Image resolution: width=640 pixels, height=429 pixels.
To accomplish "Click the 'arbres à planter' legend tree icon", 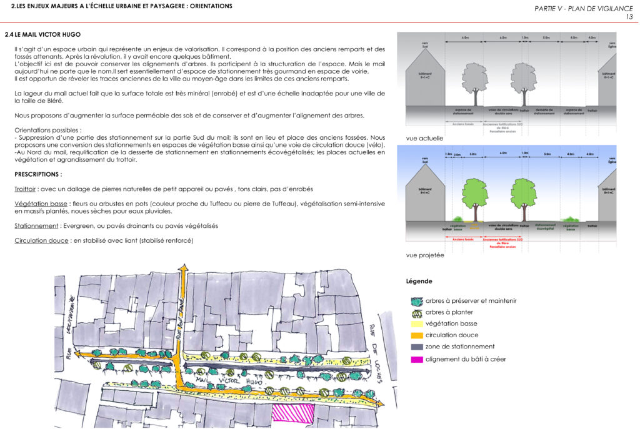I will tap(417, 312).
